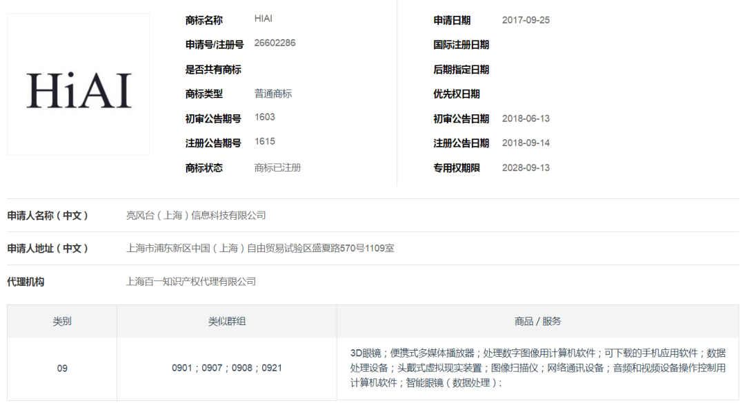Click the 商品 / 服务 column header
Viewport: 745px width, 405px height.
click(x=538, y=322)
